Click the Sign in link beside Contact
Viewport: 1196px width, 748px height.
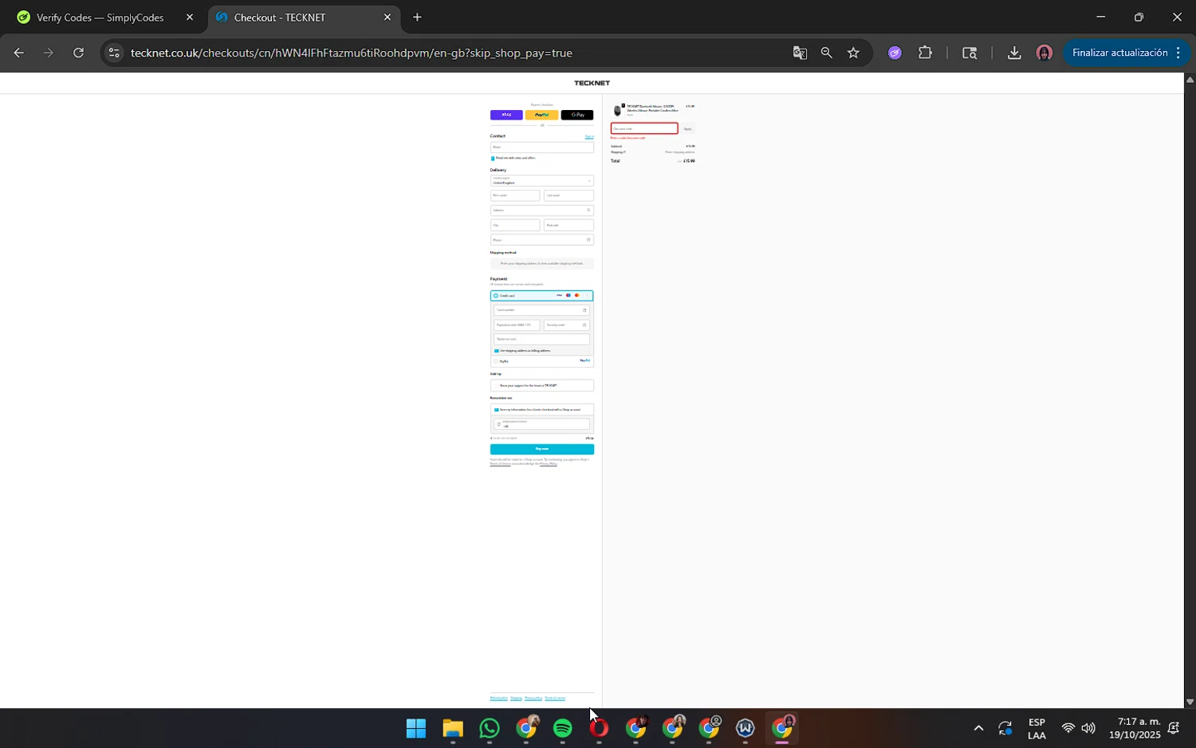589,136
